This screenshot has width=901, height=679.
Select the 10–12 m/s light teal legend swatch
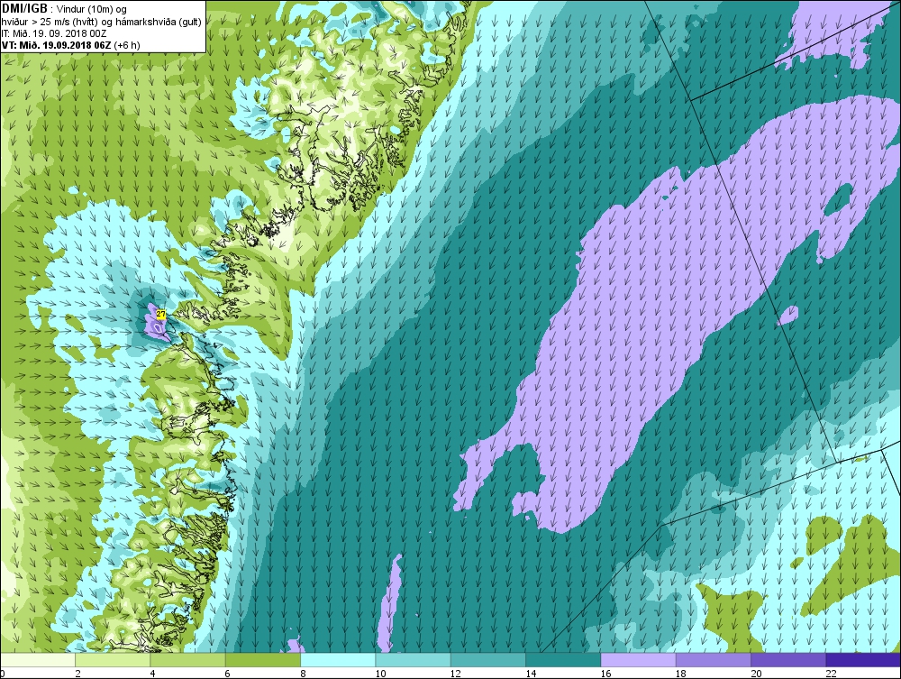pos(414,660)
